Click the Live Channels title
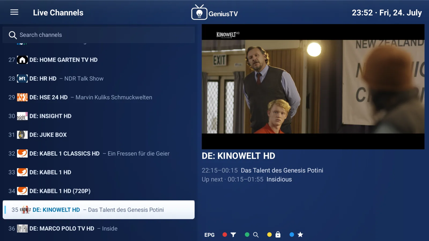 (58, 13)
